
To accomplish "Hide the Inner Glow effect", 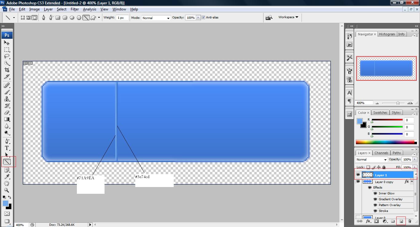I will pyautogui.click(x=375, y=193).
